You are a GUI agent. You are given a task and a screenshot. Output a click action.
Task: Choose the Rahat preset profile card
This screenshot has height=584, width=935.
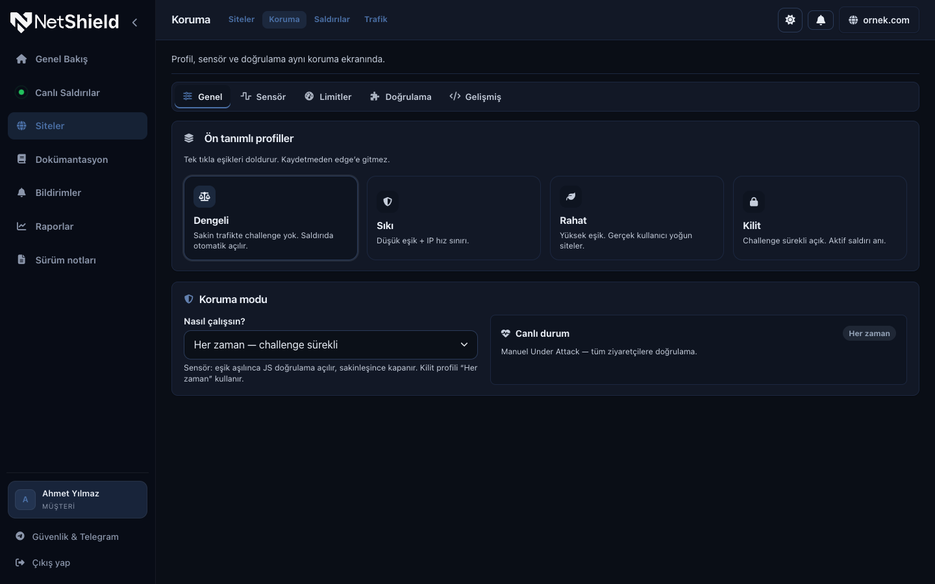pyautogui.click(x=637, y=218)
